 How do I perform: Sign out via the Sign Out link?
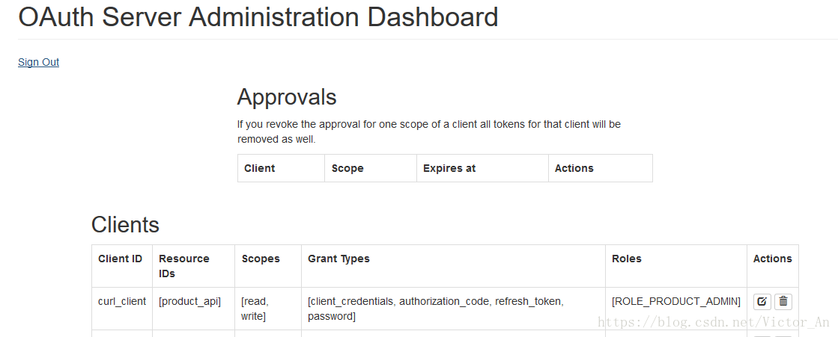(x=38, y=62)
